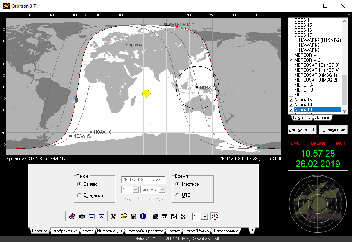The image size is (352, 242).
Task: Click the date and time input field
Action: [x=143, y=180]
